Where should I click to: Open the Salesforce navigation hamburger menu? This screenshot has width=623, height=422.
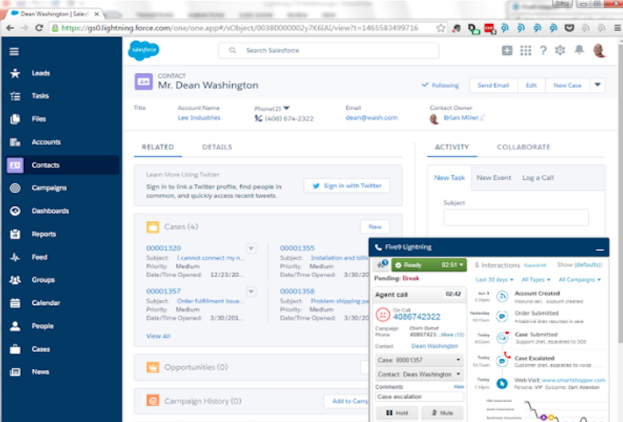[15, 52]
